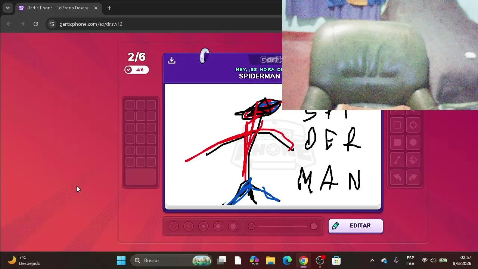Select the straight line tool

397,160
